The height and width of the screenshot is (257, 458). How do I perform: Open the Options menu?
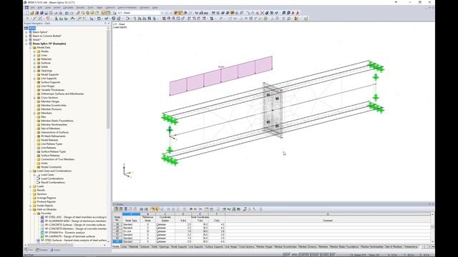pos(110,8)
